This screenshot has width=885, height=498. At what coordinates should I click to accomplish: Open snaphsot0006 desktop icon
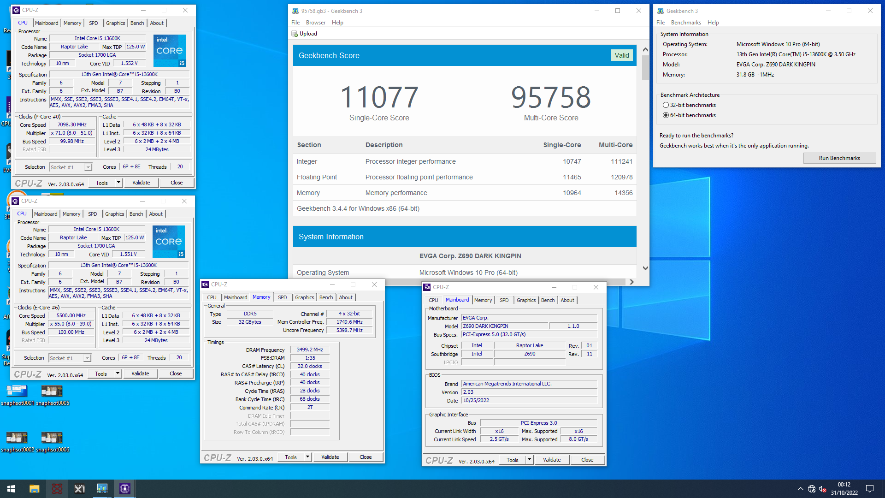(53, 442)
